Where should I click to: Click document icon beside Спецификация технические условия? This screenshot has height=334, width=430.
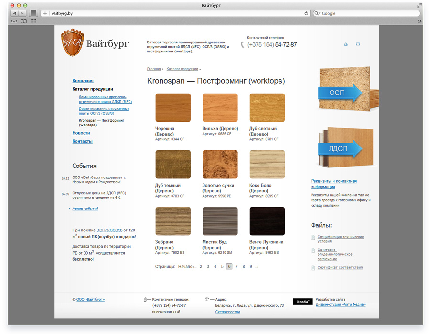313,237
